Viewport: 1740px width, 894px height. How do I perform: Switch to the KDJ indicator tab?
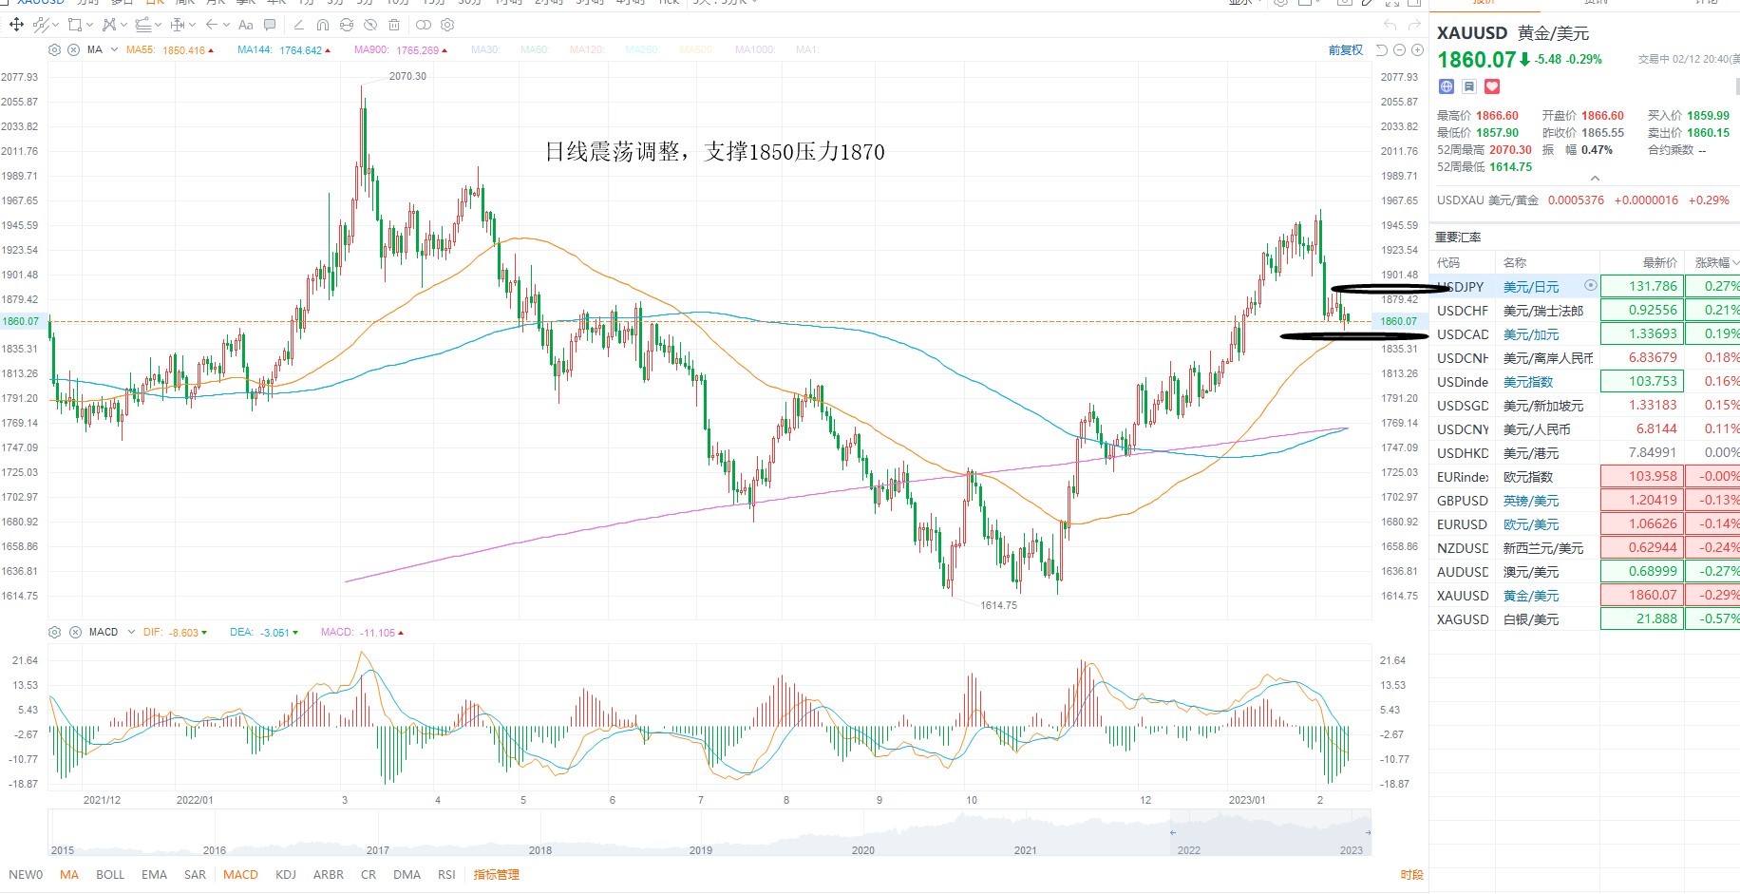point(285,874)
